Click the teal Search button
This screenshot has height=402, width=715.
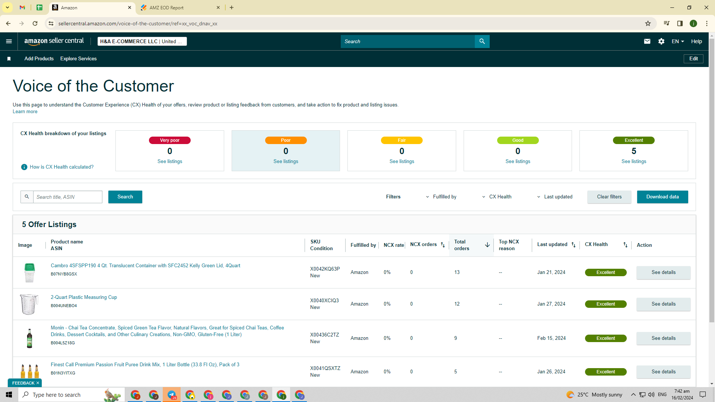pyautogui.click(x=125, y=197)
